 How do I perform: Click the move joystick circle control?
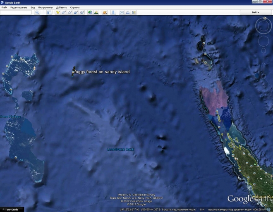coord(263,41)
